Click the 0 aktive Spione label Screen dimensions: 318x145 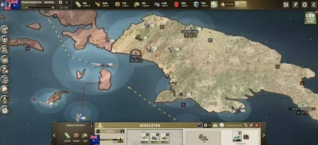234,126
